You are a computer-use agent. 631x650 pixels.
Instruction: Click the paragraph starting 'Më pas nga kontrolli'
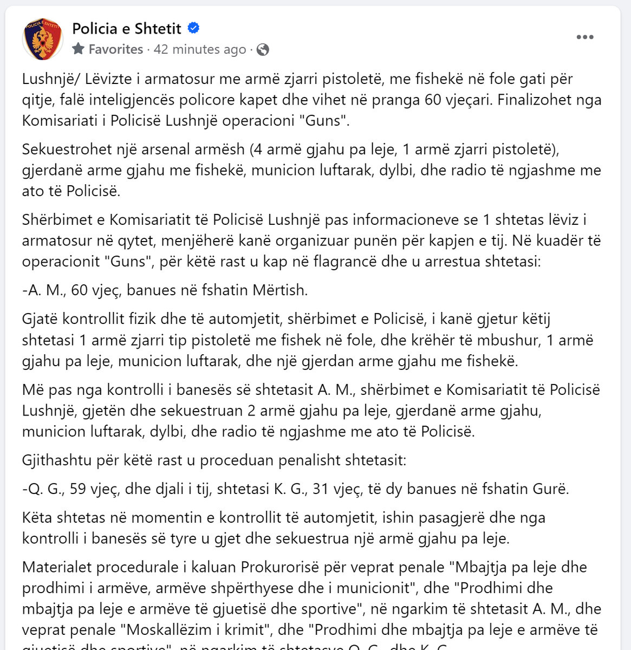[311, 411]
